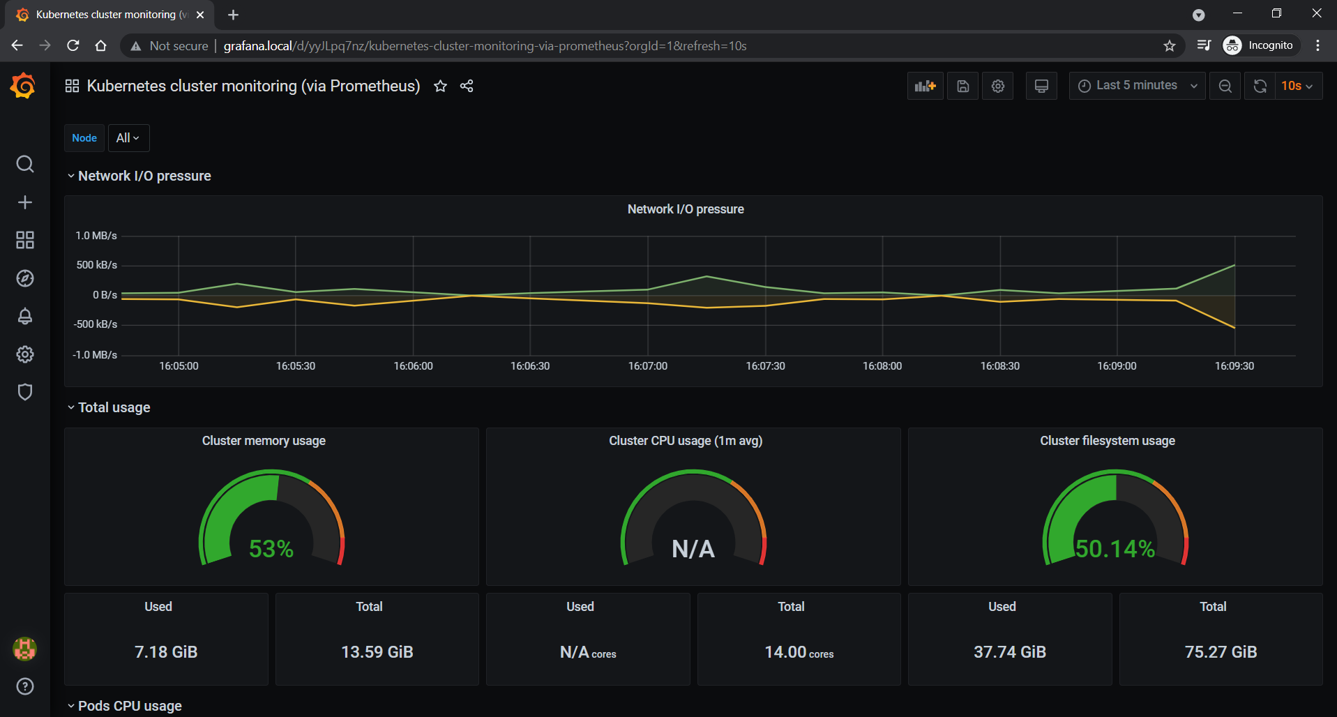Viewport: 1337px width, 717px height.
Task: Click the Not secure site info label
Action: pyautogui.click(x=169, y=45)
